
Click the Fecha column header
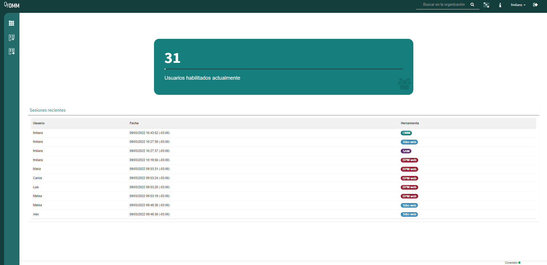click(x=134, y=123)
